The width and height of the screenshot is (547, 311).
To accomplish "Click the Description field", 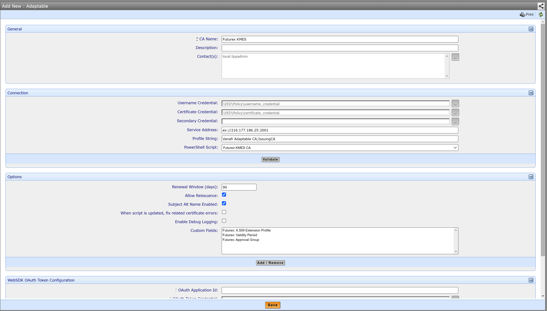I will tap(340, 48).
